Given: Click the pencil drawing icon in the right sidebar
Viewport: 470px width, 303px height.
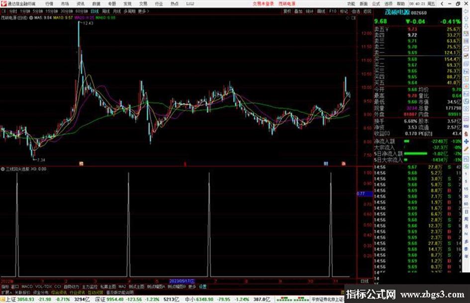Looking at the screenshot, I should click(x=467, y=149).
